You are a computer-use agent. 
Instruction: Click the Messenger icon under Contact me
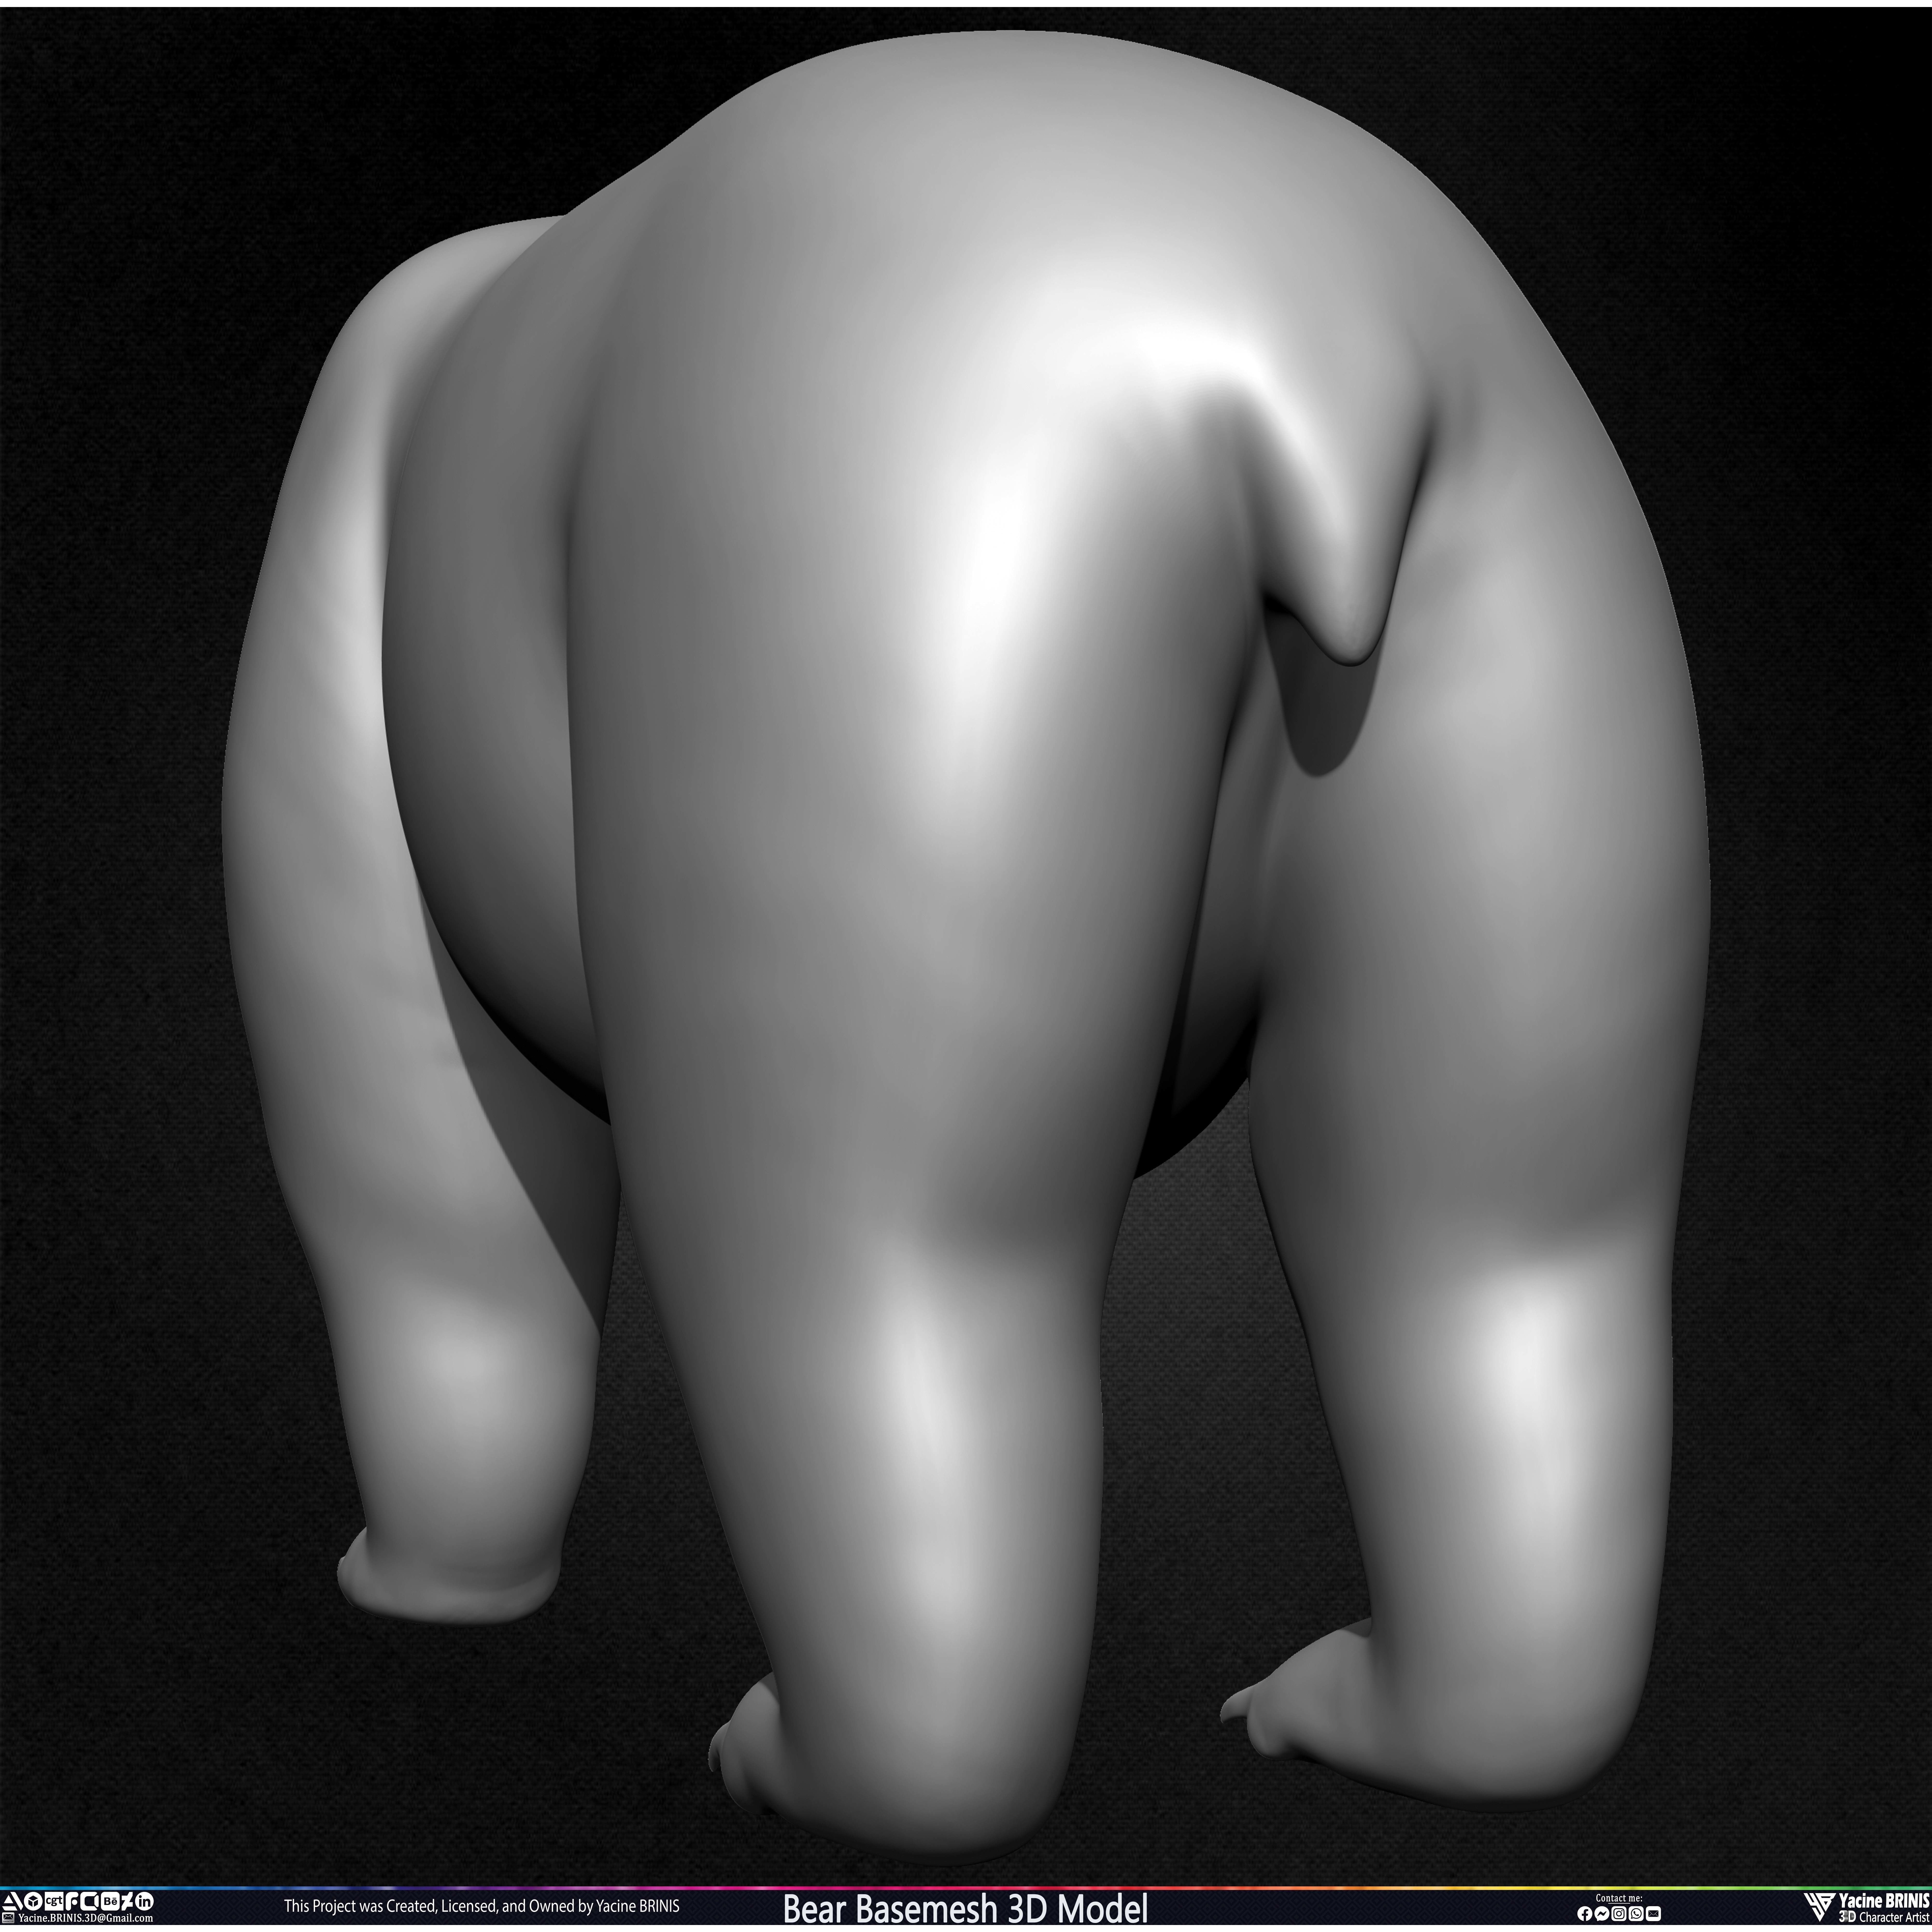coord(1602,1914)
